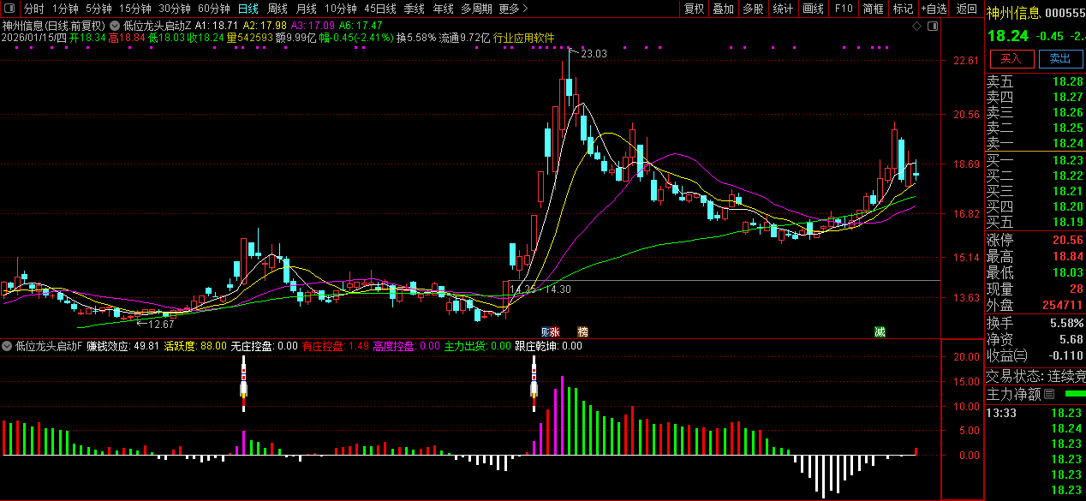Switch to the 周线 chart
1086x501 pixels.
pyautogui.click(x=277, y=9)
